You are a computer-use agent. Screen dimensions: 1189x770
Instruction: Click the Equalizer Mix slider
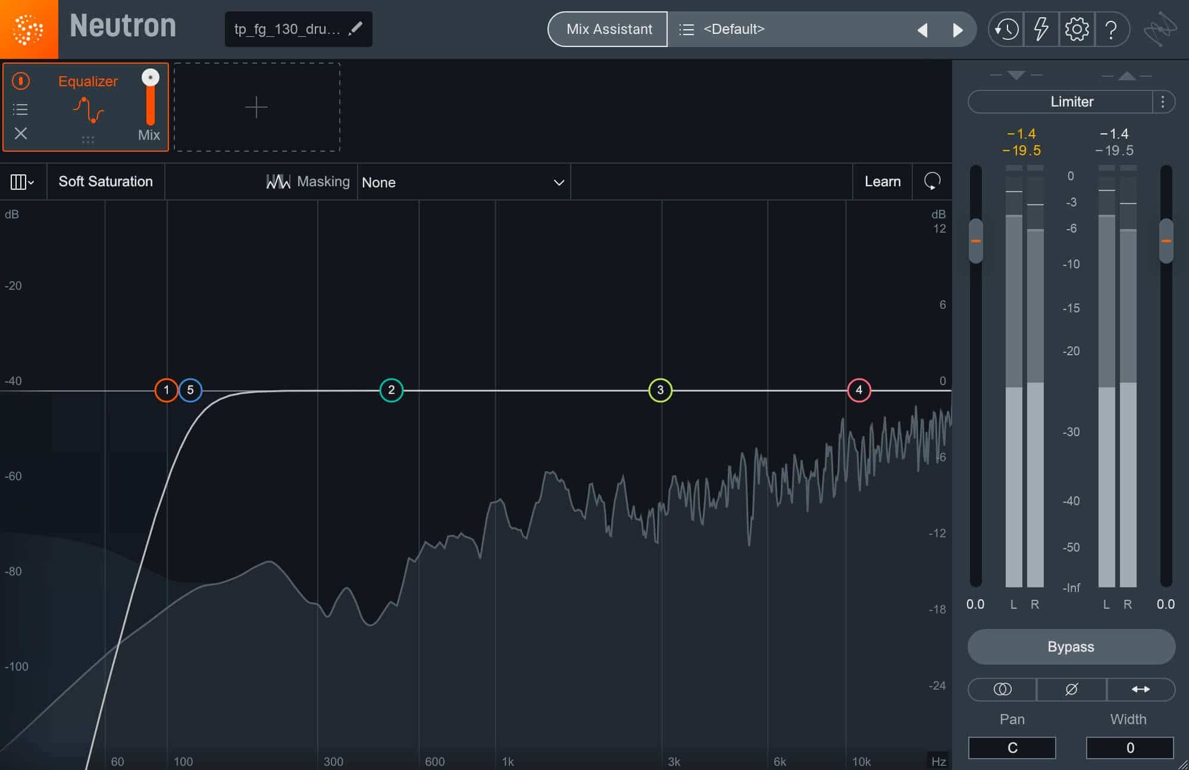coord(151,98)
